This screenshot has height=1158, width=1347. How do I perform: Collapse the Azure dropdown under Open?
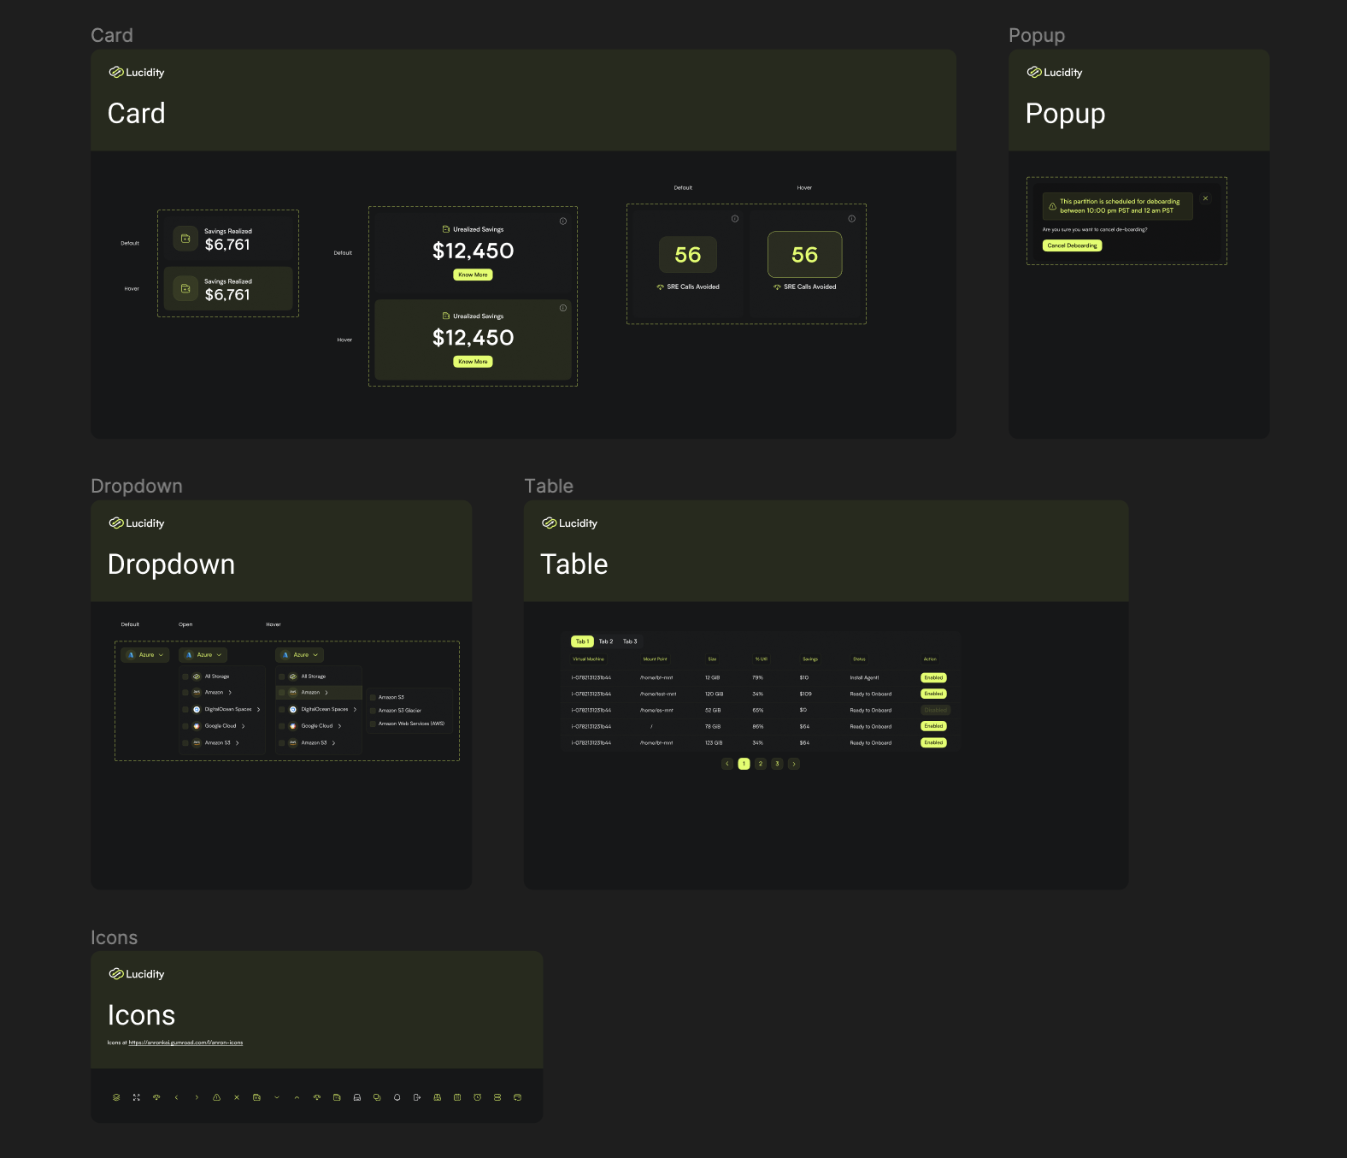203,655
